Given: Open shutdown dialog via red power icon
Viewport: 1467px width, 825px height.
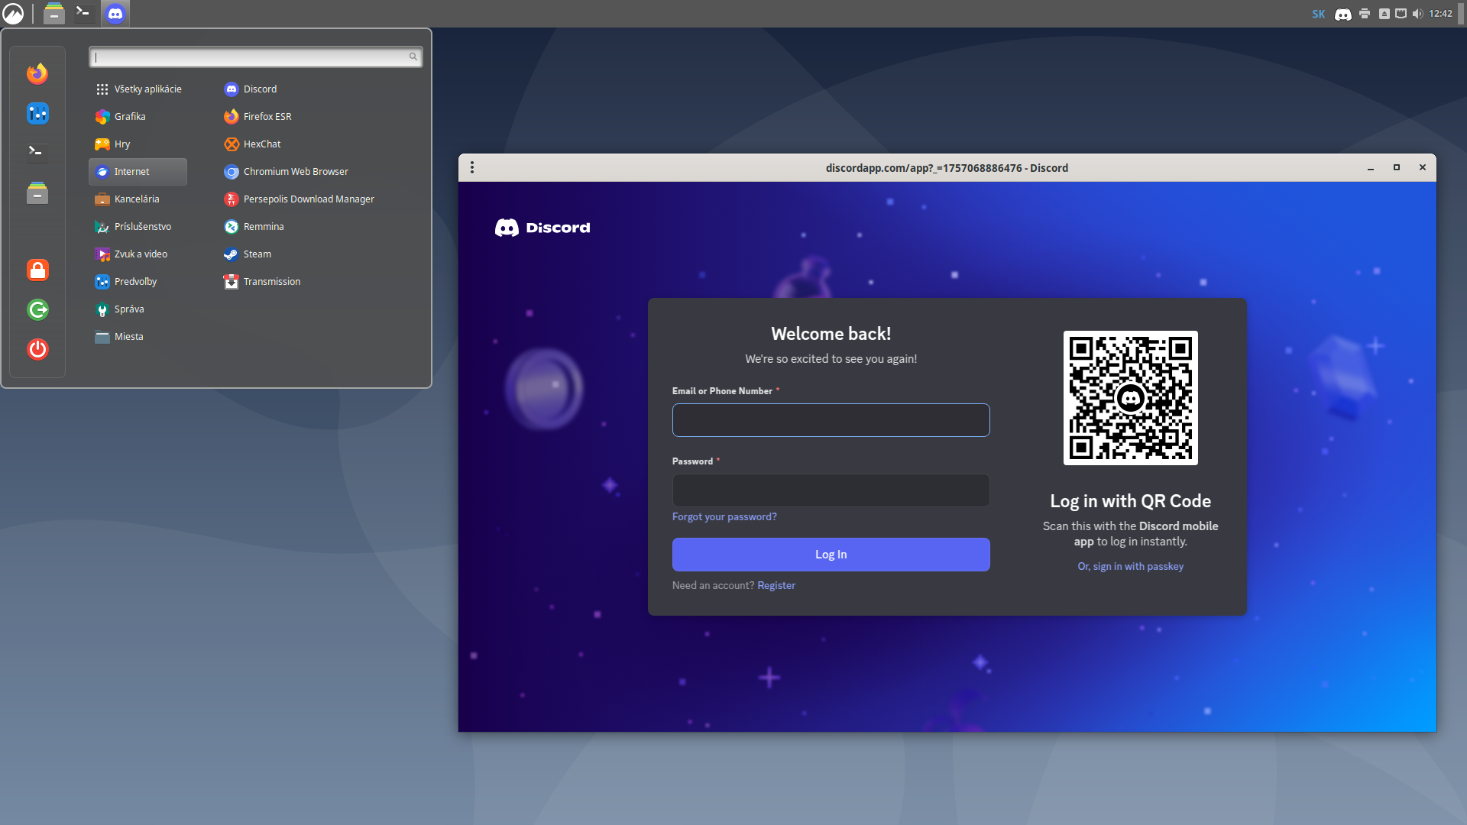Looking at the screenshot, I should (37, 349).
